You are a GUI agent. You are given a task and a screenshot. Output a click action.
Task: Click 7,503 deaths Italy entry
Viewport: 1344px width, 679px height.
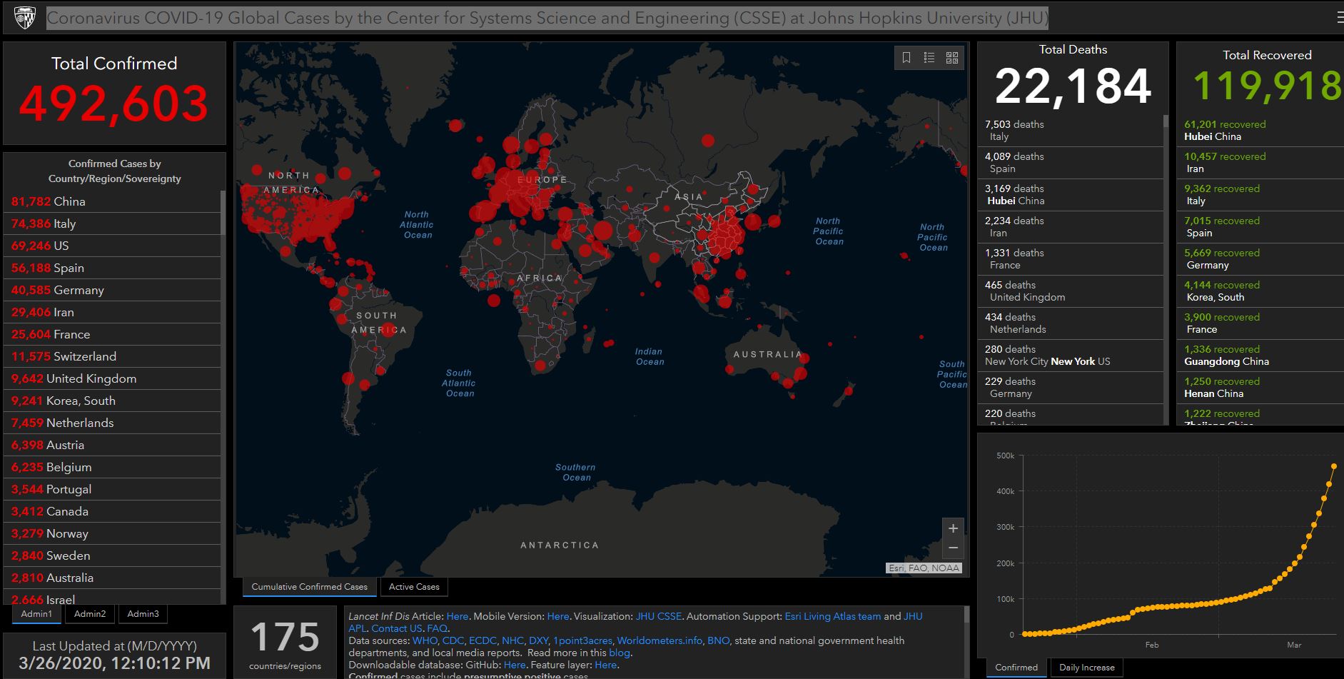pos(1069,130)
